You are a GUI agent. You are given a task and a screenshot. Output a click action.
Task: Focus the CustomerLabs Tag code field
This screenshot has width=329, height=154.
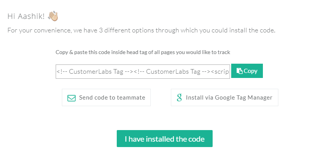point(143,72)
